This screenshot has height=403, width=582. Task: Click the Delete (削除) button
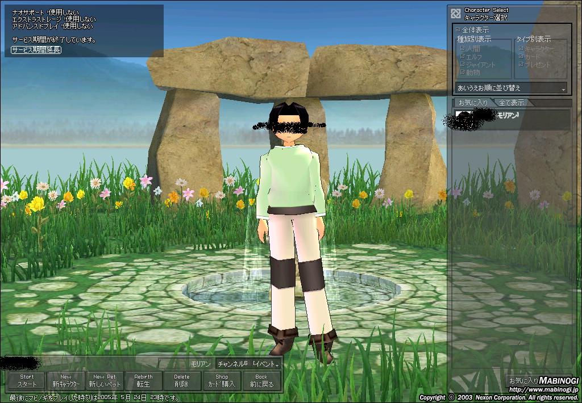click(182, 380)
